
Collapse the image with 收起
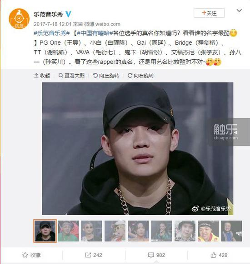click(x=42, y=76)
